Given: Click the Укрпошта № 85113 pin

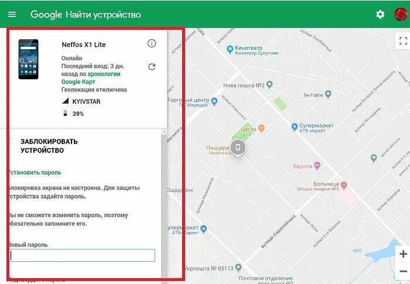Looking at the screenshot, I should [x=238, y=268].
